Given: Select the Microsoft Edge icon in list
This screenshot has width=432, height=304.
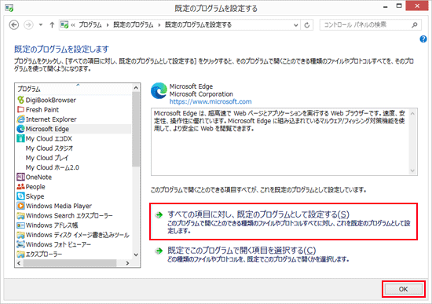Looking at the screenshot, I should (x=20, y=129).
